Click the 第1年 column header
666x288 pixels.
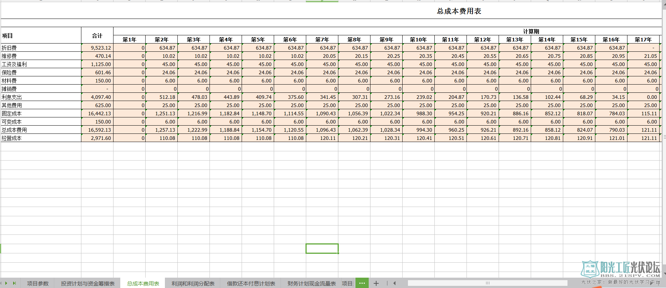(x=129, y=40)
